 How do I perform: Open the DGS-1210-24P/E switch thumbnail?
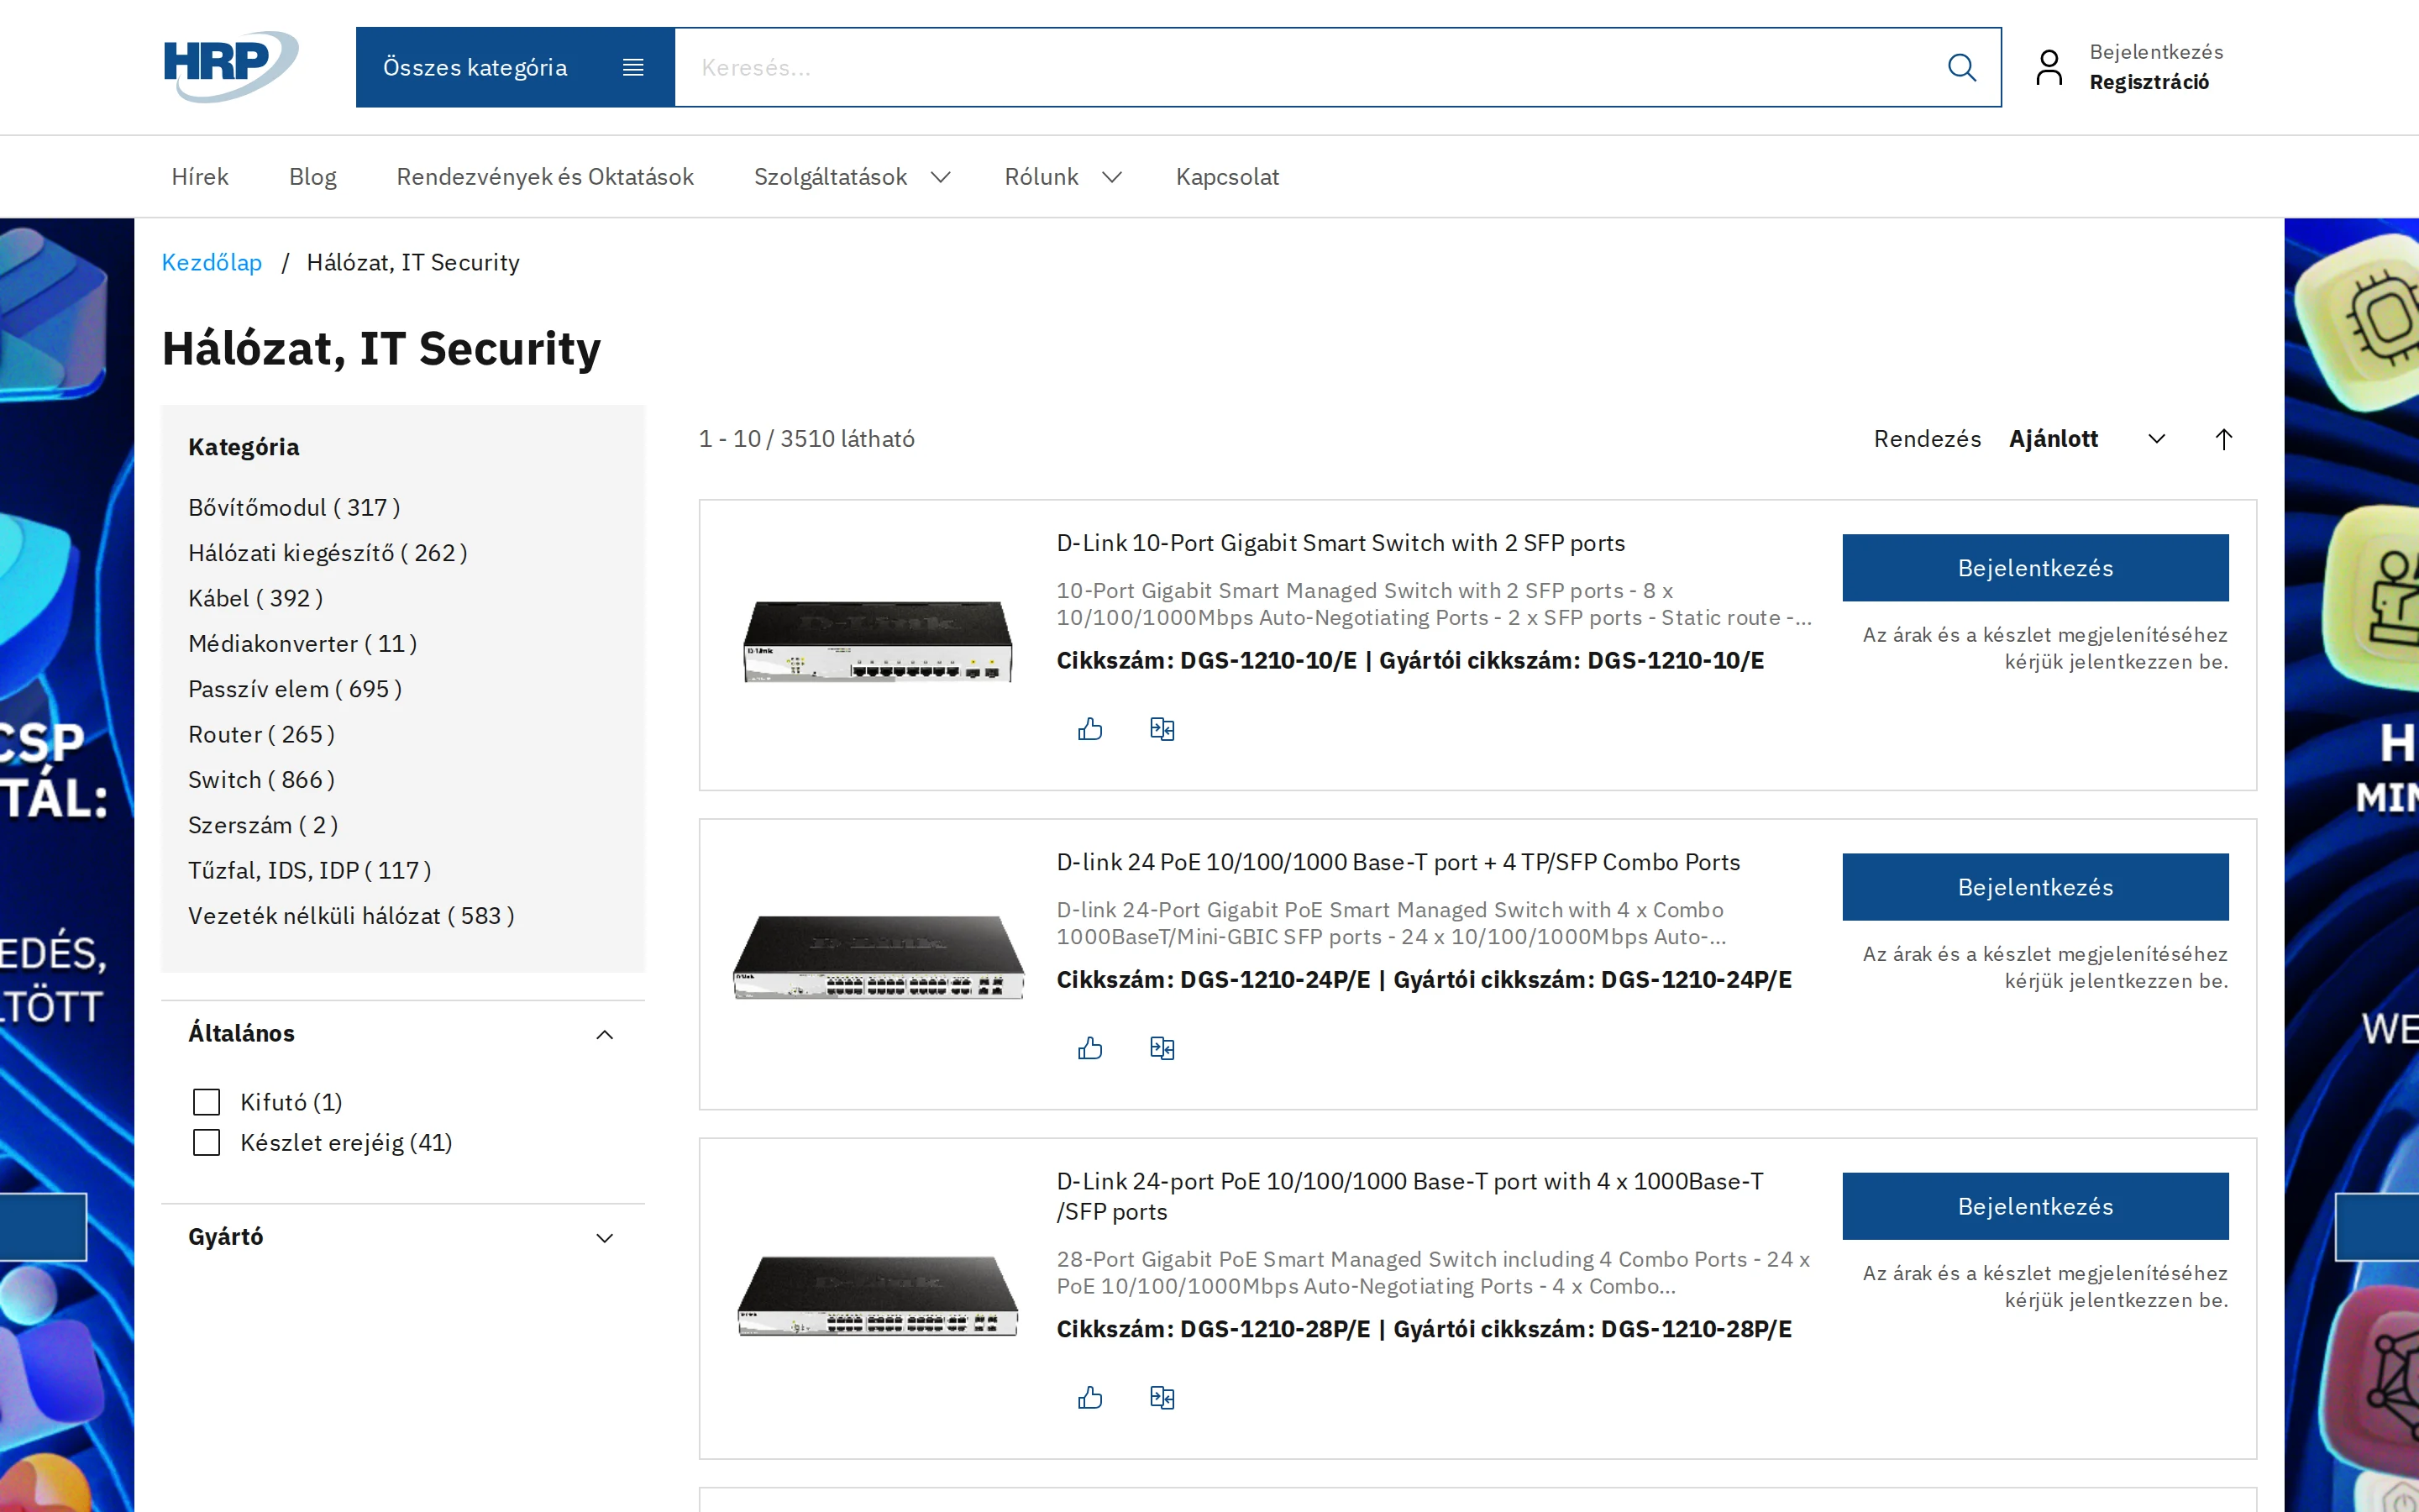tap(878, 957)
